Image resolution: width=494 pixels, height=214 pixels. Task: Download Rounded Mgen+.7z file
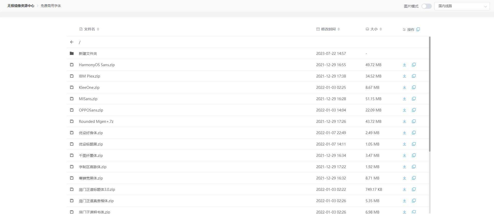tap(404, 121)
